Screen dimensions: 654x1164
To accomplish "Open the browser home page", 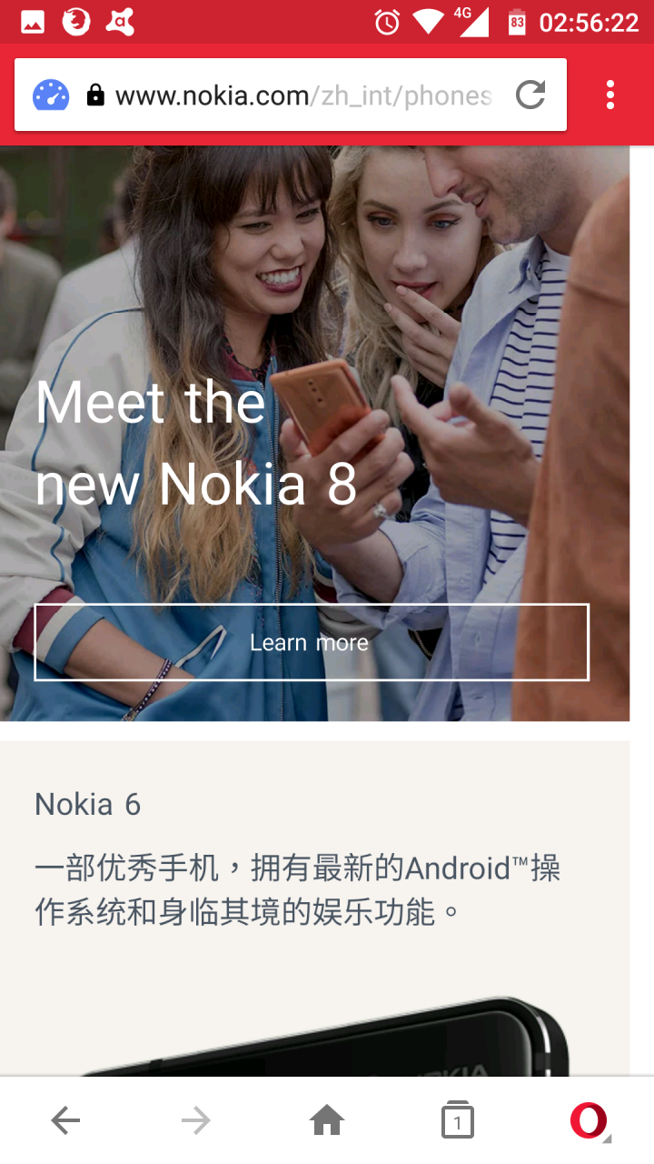I will click(x=327, y=1121).
